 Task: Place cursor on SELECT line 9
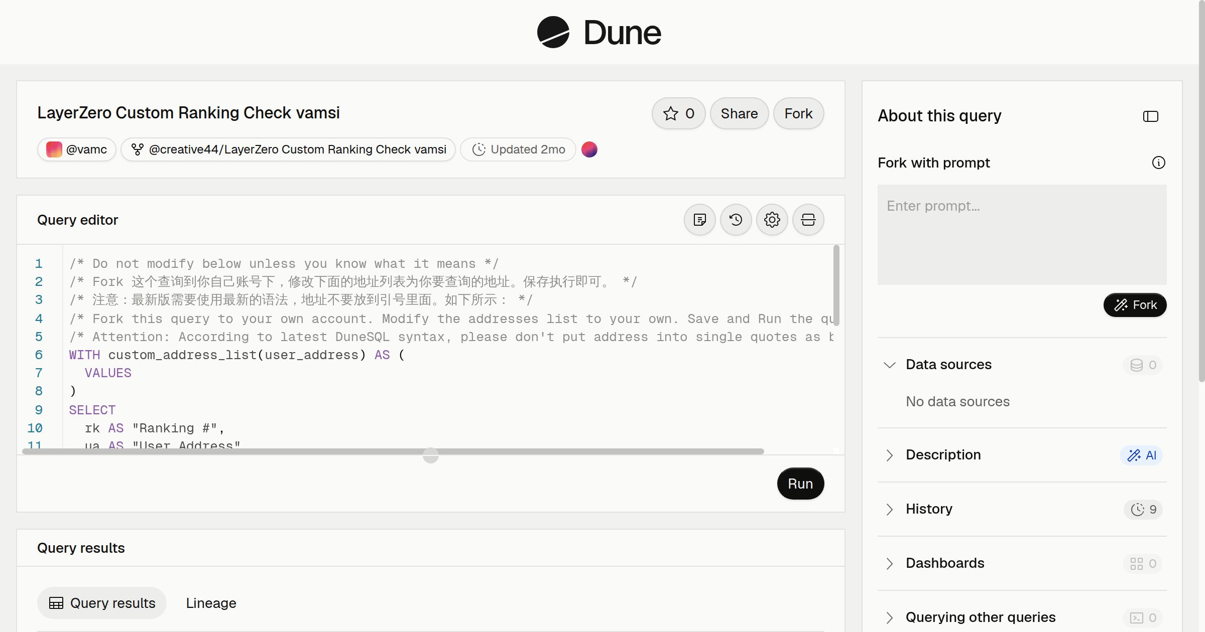click(x=92, y=410)
